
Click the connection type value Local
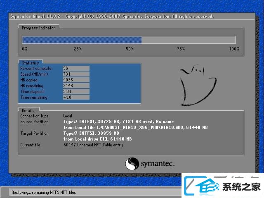click(x=68, y=116)
